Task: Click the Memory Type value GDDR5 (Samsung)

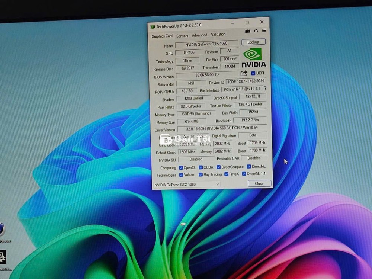Action: click(196, 113)
